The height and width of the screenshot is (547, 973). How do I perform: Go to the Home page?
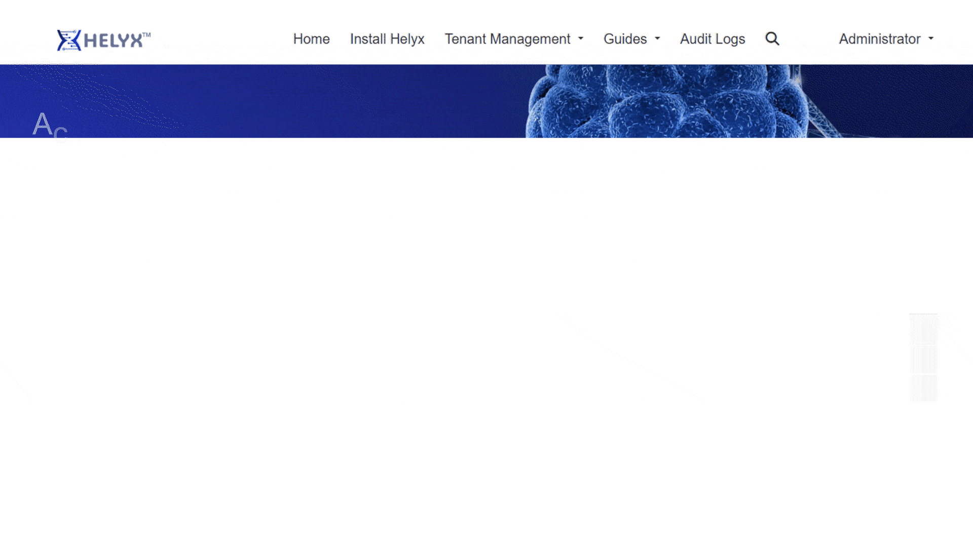point(311,39)
